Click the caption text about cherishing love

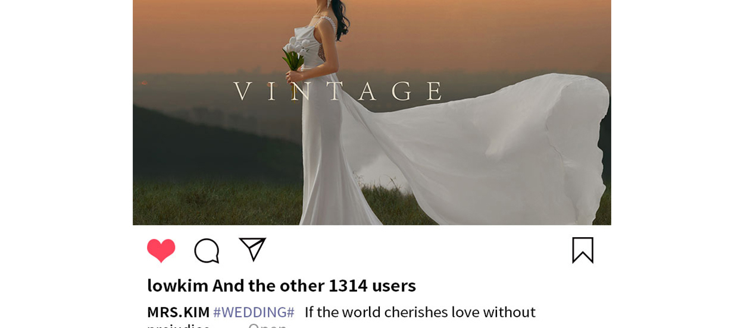point(420,312)
